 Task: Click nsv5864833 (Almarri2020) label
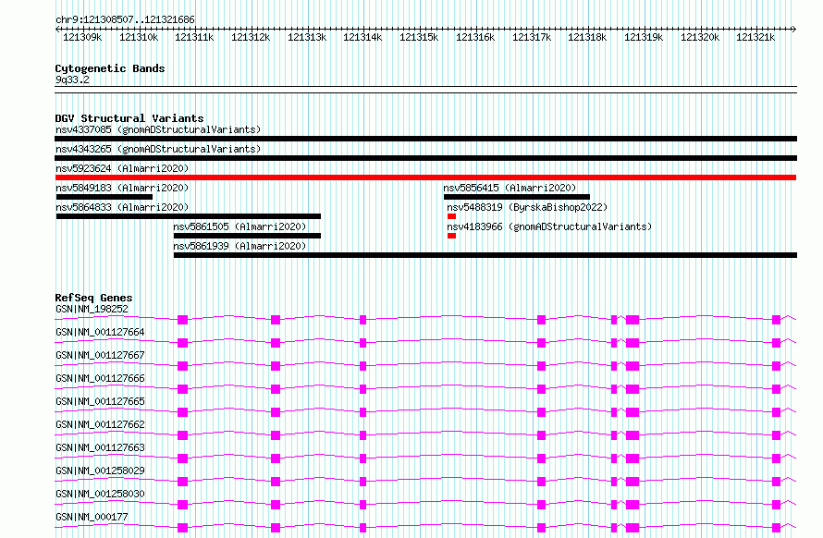point(122,207)
